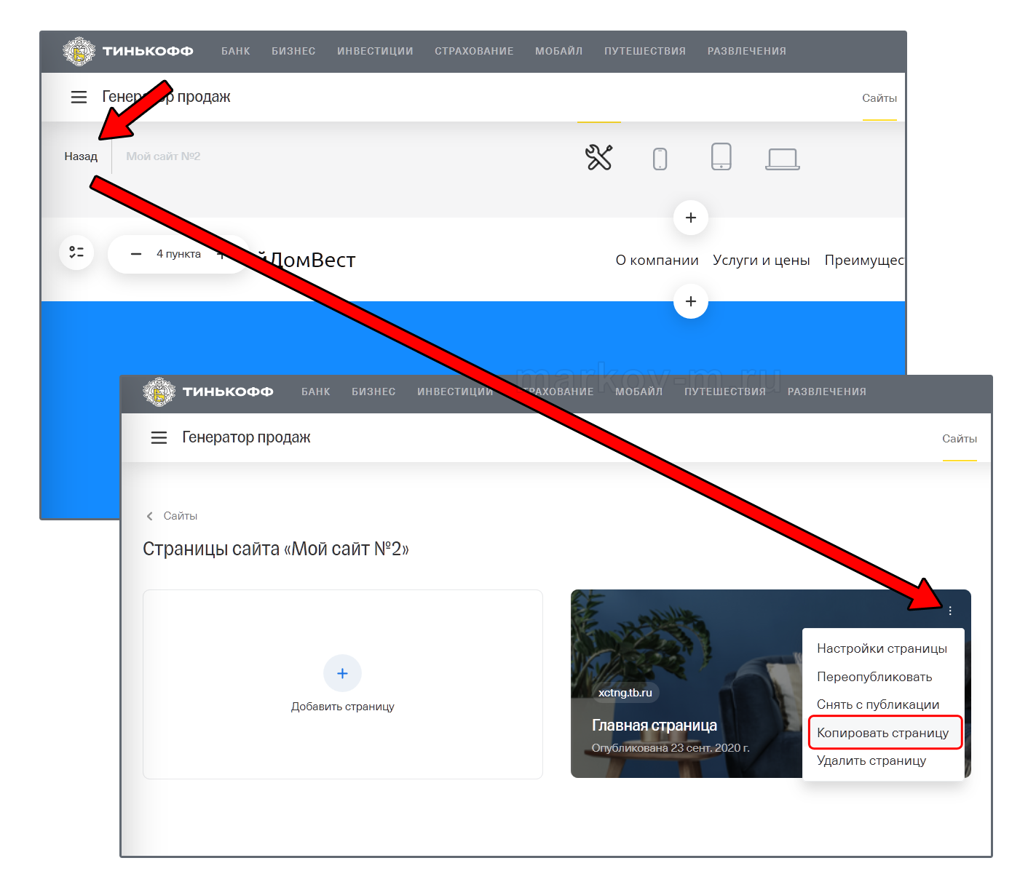Switch to tablet preview mode
1036x882 pixels.
pyautogui.click(x=721, y=156)
